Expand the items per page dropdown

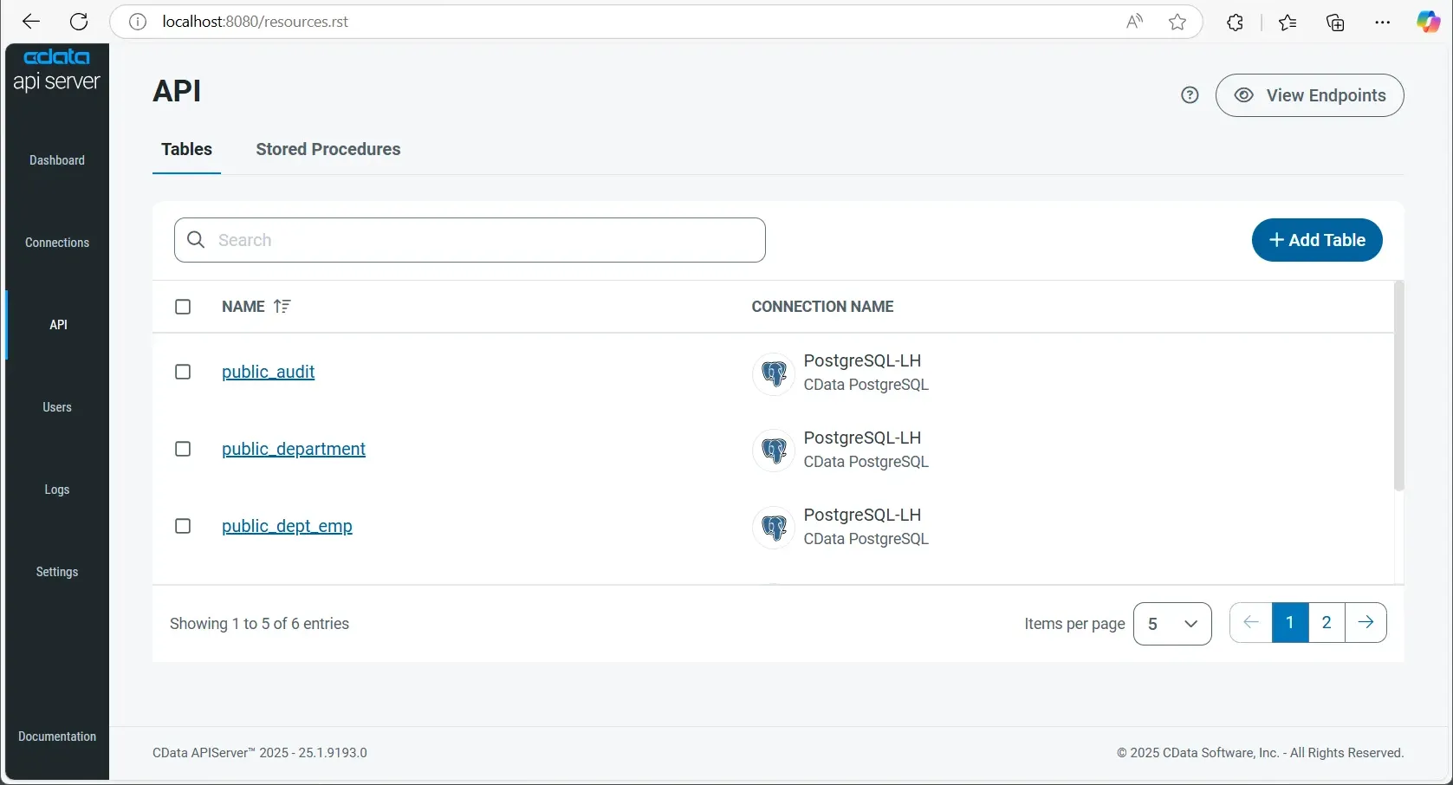point(1171,624)
